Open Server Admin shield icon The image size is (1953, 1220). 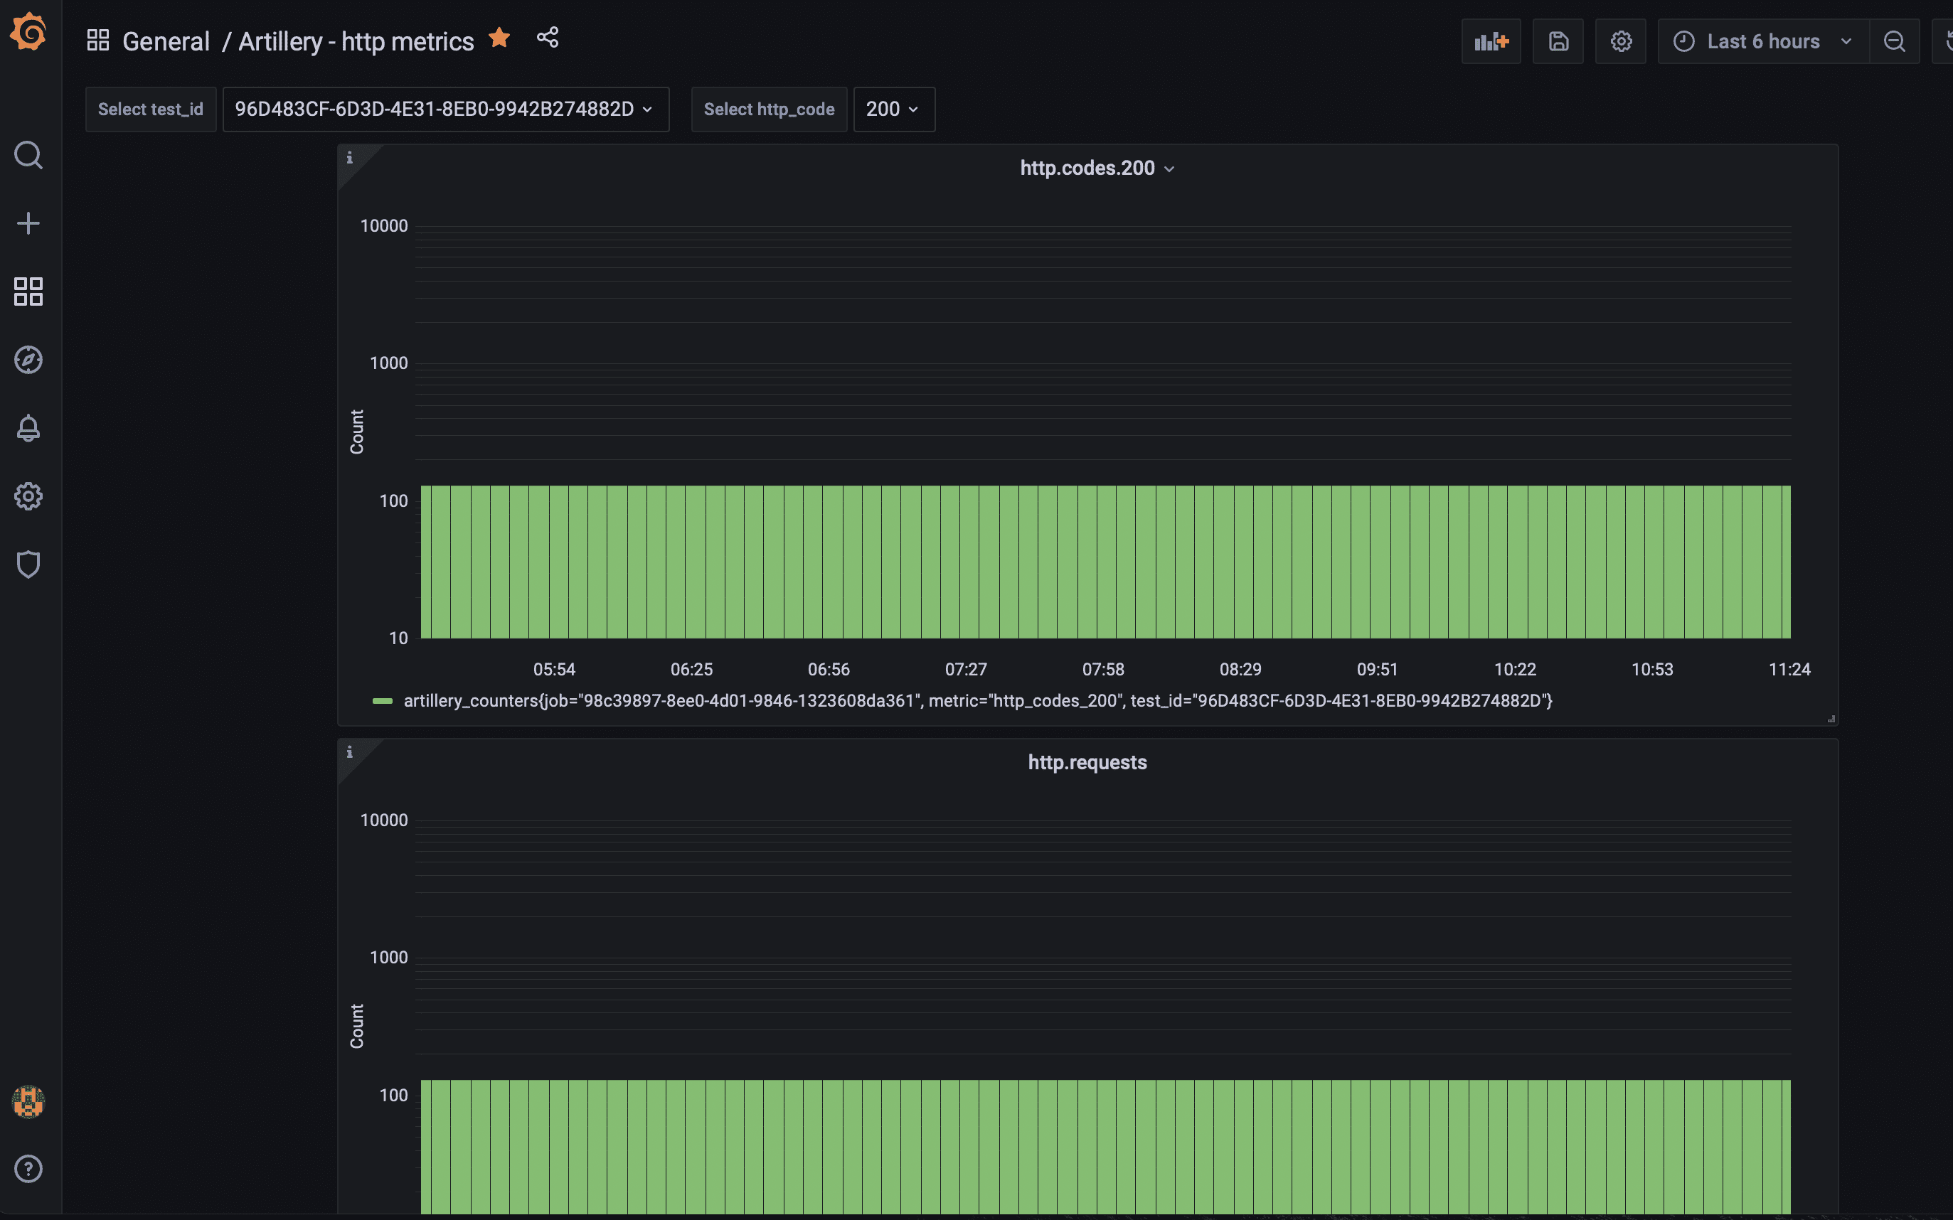pyautogui.click(x=28, y=564)
